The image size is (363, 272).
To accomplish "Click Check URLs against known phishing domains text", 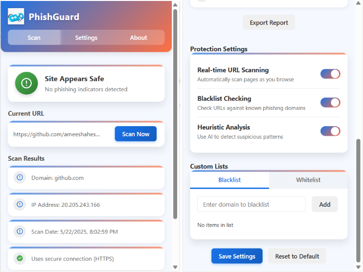I will coord(251,108).
